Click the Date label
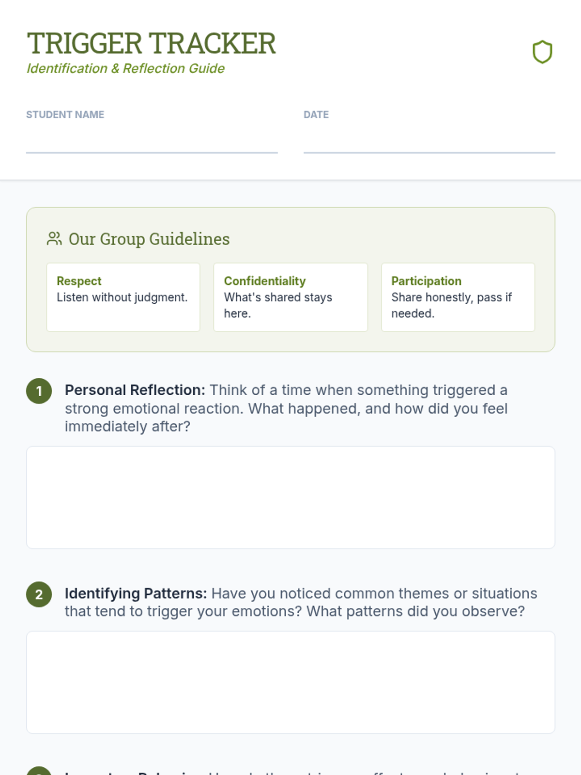581x775 pixels. pyautogui.click(x=316, y=115)
